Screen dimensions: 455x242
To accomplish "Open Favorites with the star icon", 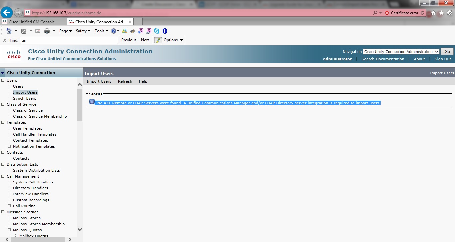I will pyautogui.click(x=441, y=13).
